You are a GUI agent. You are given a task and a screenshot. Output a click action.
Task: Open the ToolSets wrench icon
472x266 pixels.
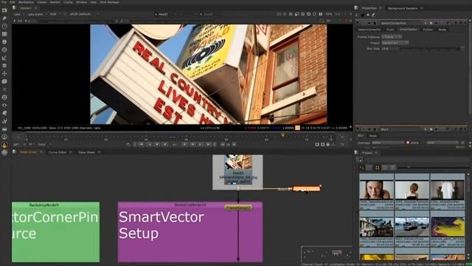[x=4, y=121]
